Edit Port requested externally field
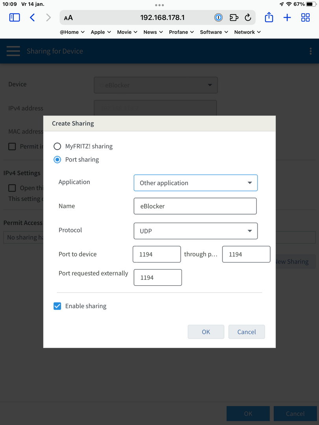Viewport: 319px width, 425px height. click(x=158, y=277)
